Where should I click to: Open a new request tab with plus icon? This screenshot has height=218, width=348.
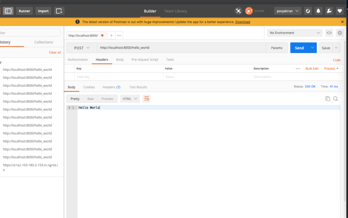pyautogui.click(x=111, y=35)
